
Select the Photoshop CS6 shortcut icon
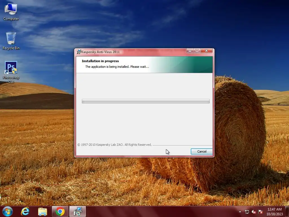[11, 72]
